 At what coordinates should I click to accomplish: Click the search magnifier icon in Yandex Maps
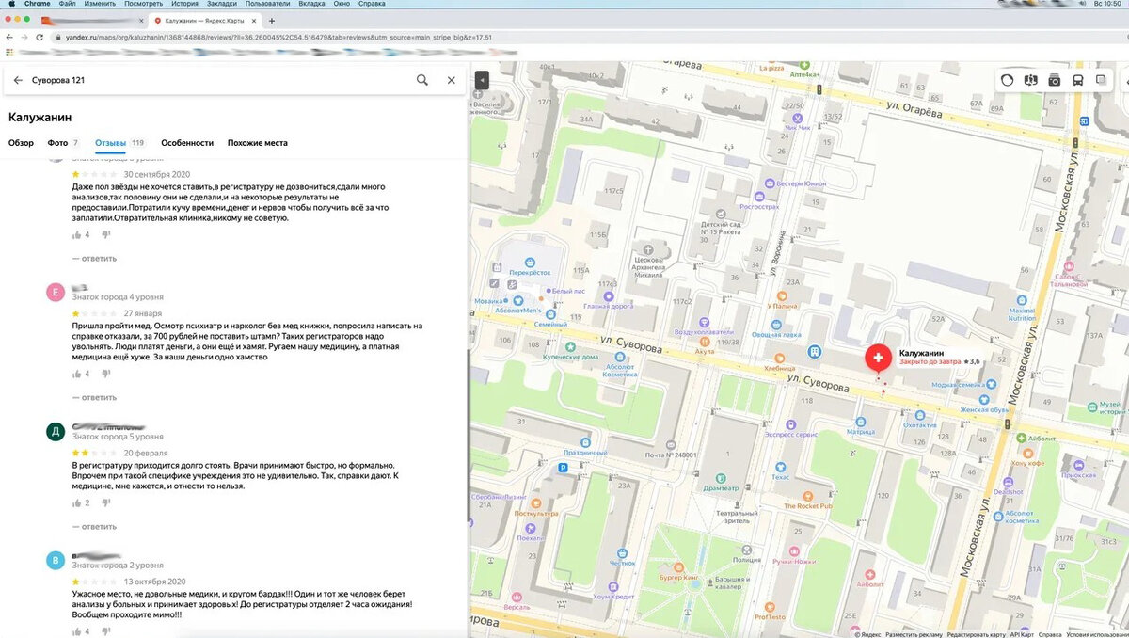(x=422, y=80)
